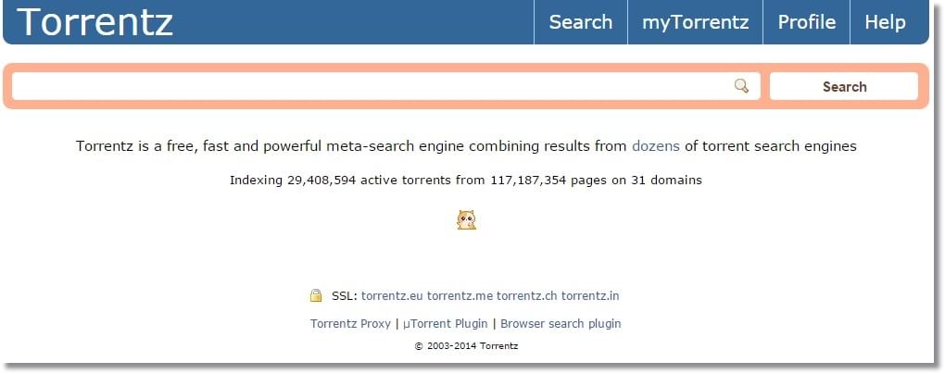
Task: Open the torrentz.me SSL link
Action: point(460,295)
